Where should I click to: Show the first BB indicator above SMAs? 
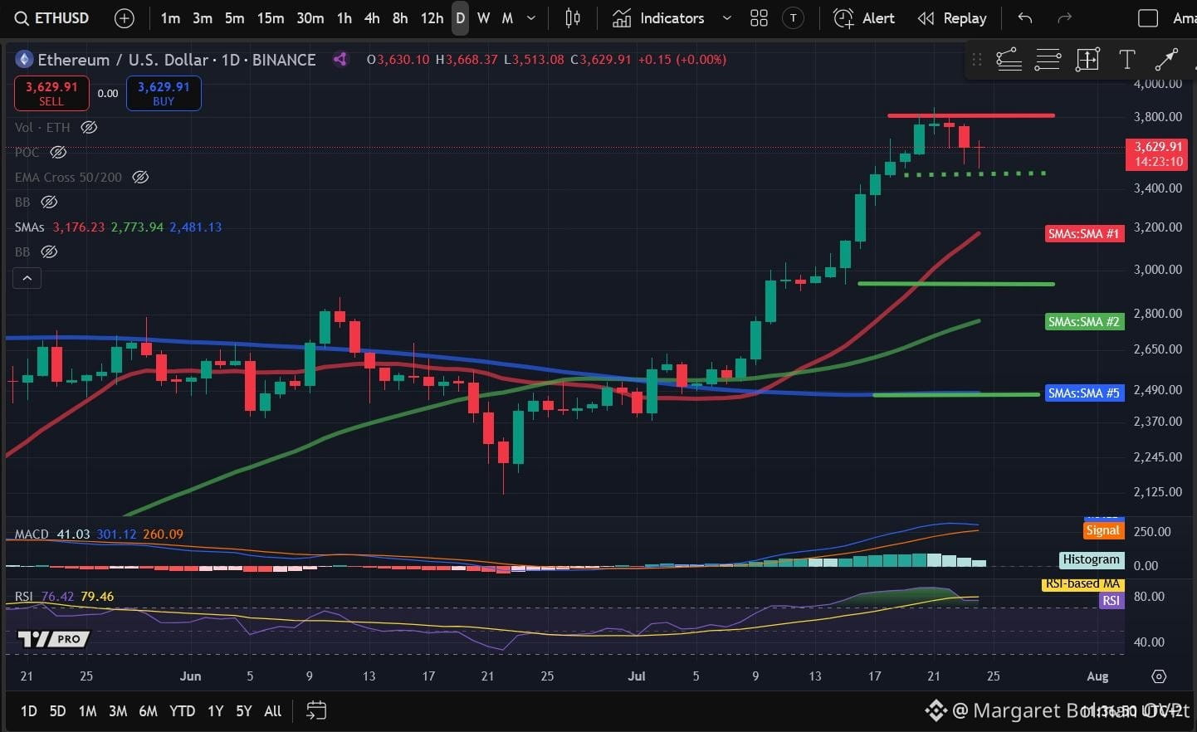coord(49,202)
